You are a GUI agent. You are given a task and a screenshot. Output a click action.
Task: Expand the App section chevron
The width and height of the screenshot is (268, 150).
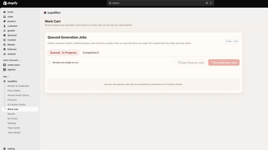click(x=9, y=77)
